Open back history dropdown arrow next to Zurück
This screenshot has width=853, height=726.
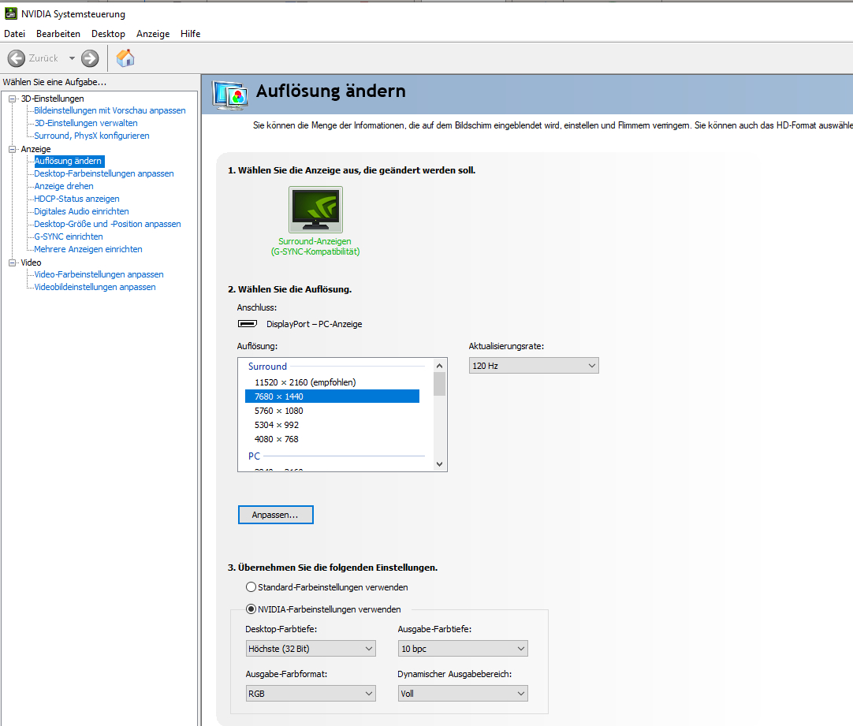(x=72, y=58)
